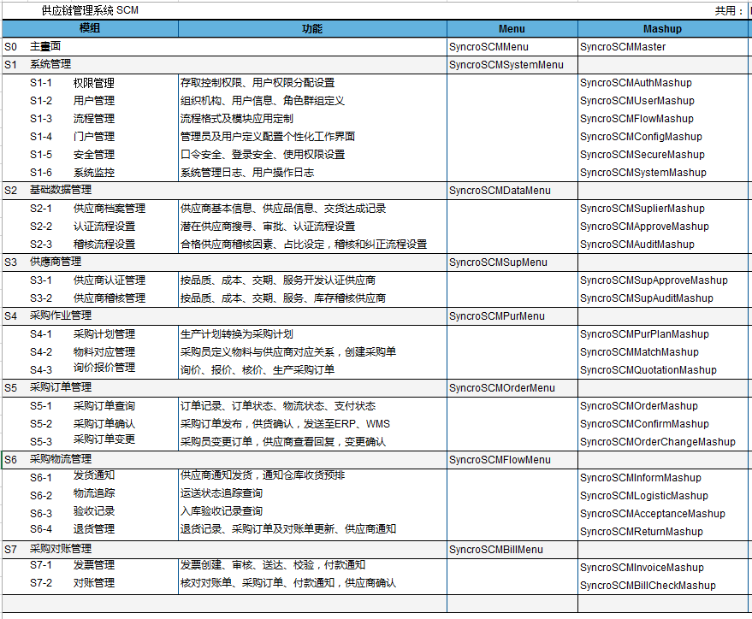
Task: Click the "SyncroSCMInformMashup" cell
Action: click(640, 478)
